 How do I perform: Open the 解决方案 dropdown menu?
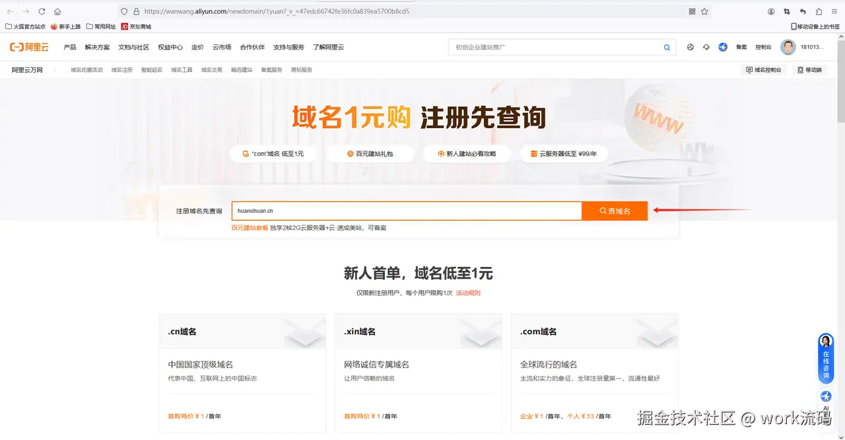point(97,47)
